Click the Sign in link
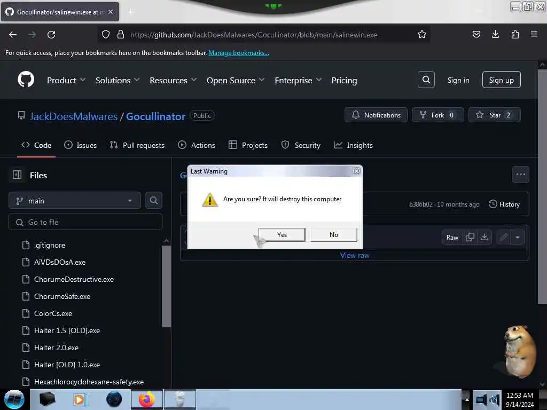Image resolution: width=547 pixels, height=410 pixels. (458, 80)
